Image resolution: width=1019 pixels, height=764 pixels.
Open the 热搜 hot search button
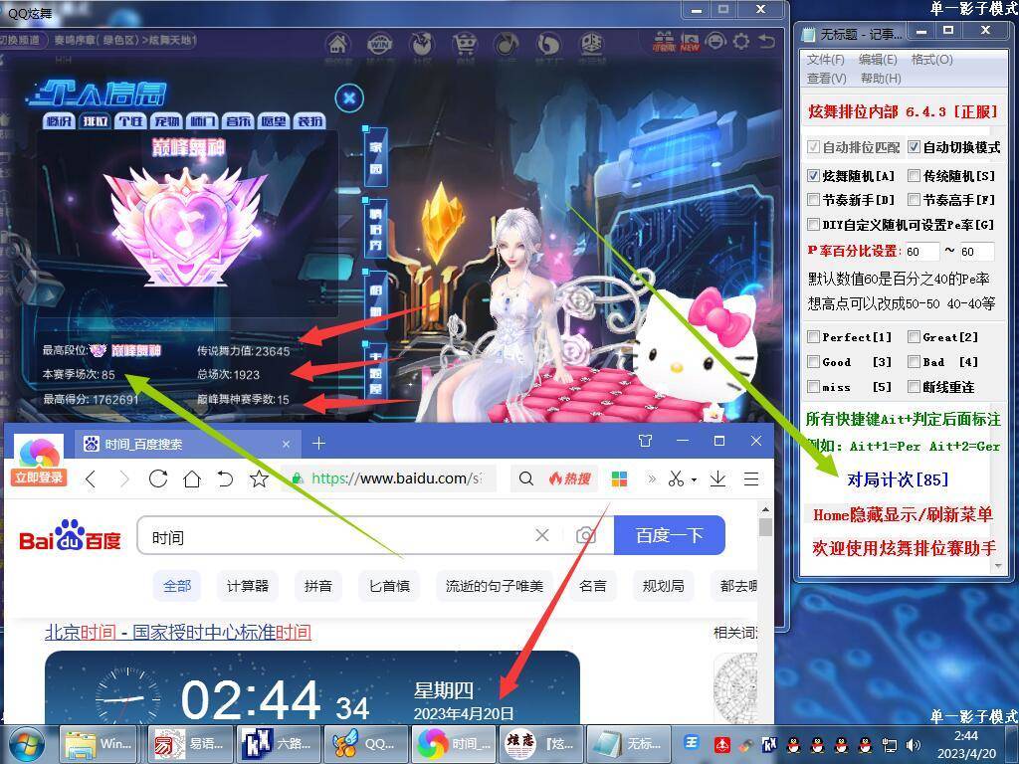[570, 478]
